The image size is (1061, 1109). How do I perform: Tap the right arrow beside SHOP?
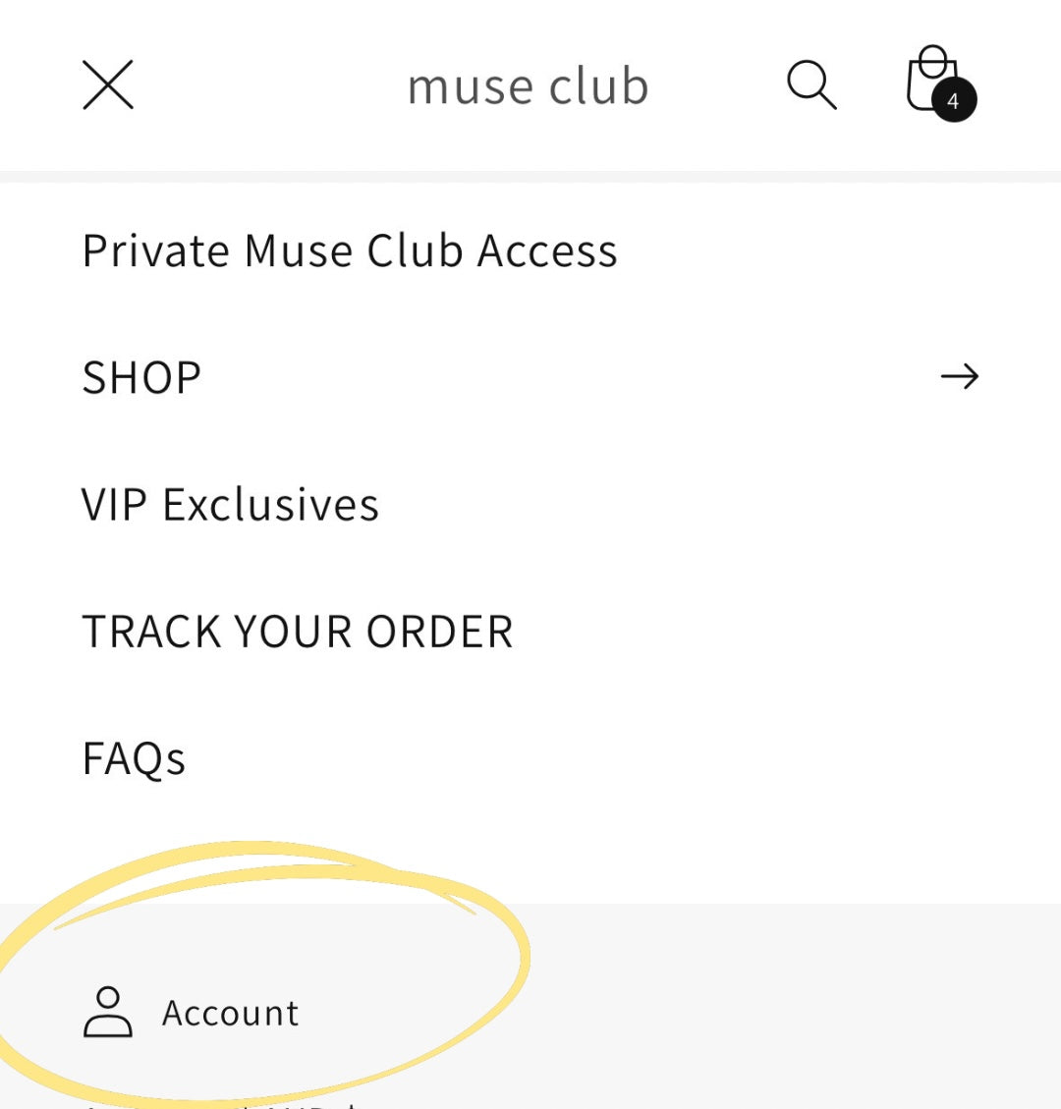pyautogui.click(x=961, y=376)
